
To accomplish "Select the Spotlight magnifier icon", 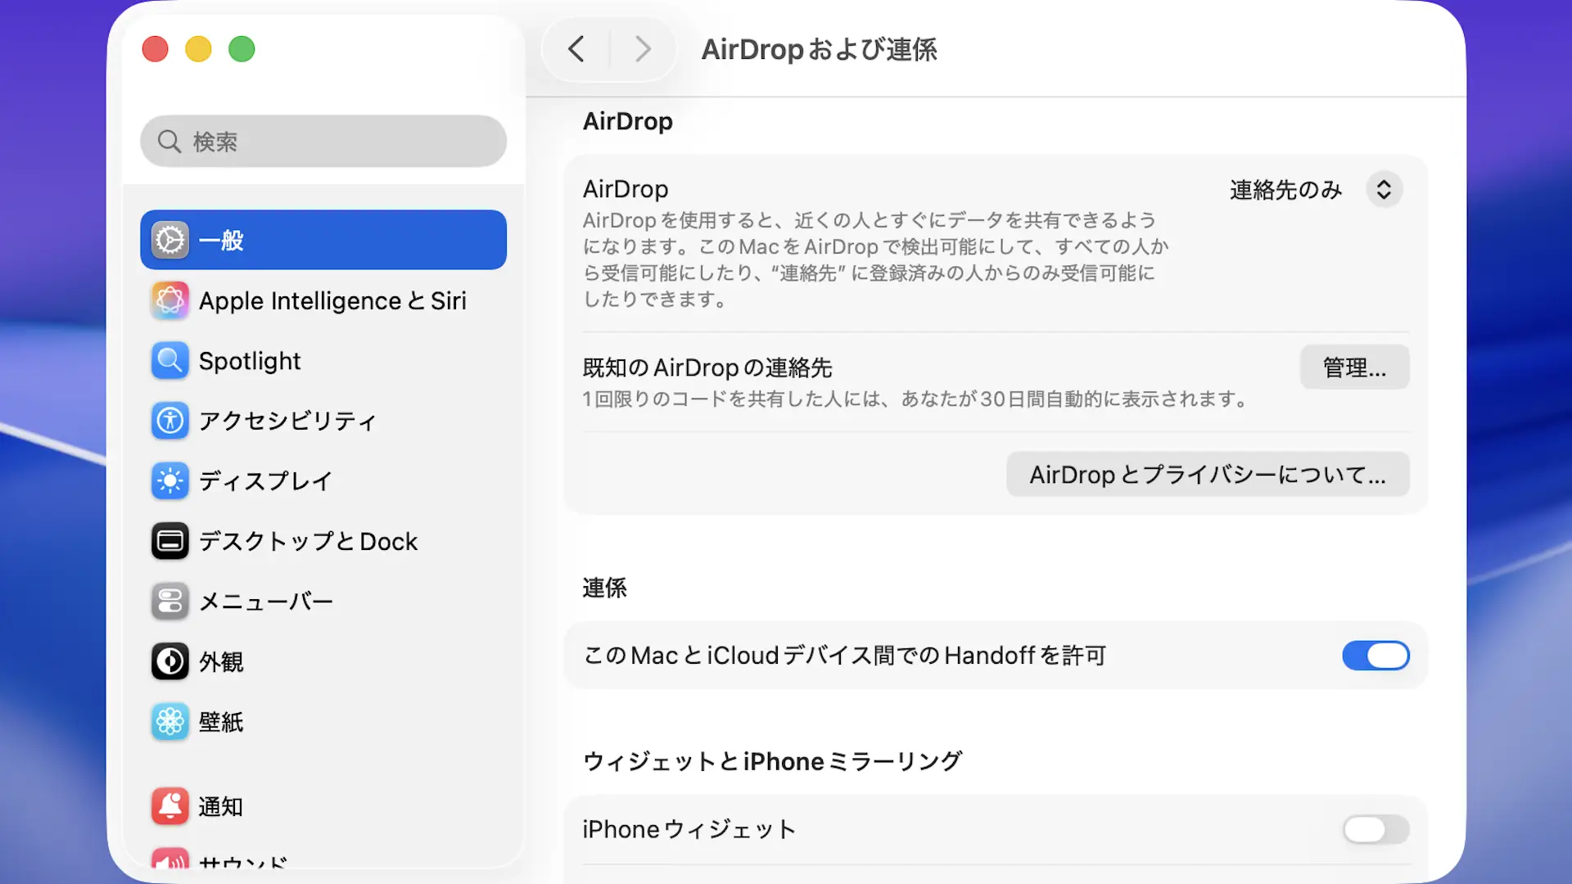I will tap(170, 361).
